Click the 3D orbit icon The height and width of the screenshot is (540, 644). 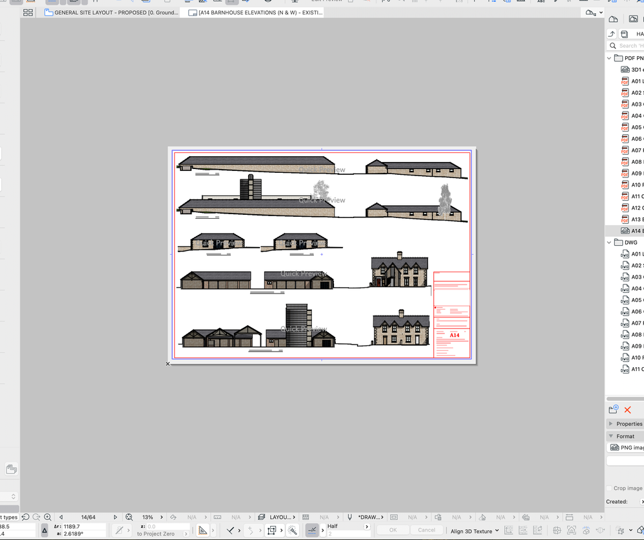(x=586, y=530)
